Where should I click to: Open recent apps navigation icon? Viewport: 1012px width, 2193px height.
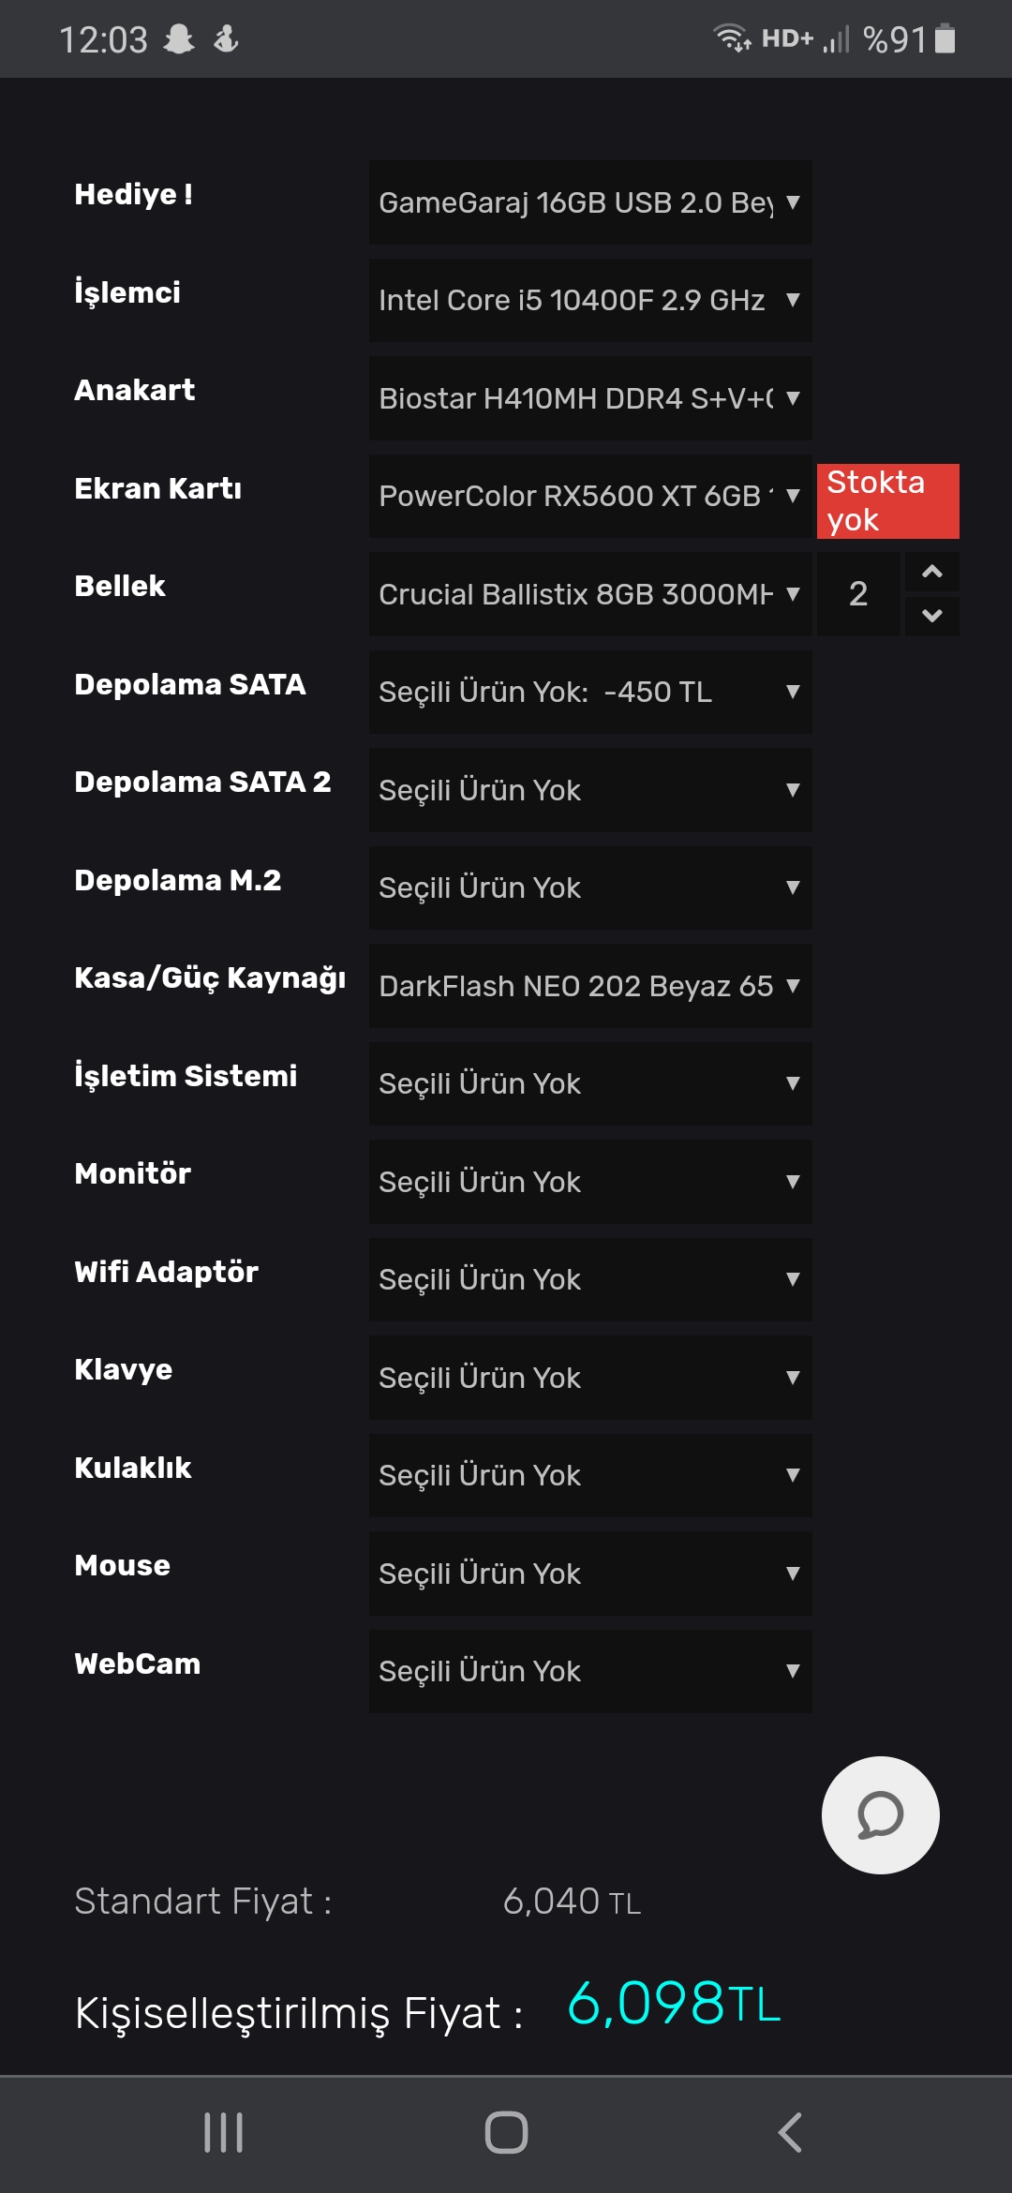[223, 2132]
